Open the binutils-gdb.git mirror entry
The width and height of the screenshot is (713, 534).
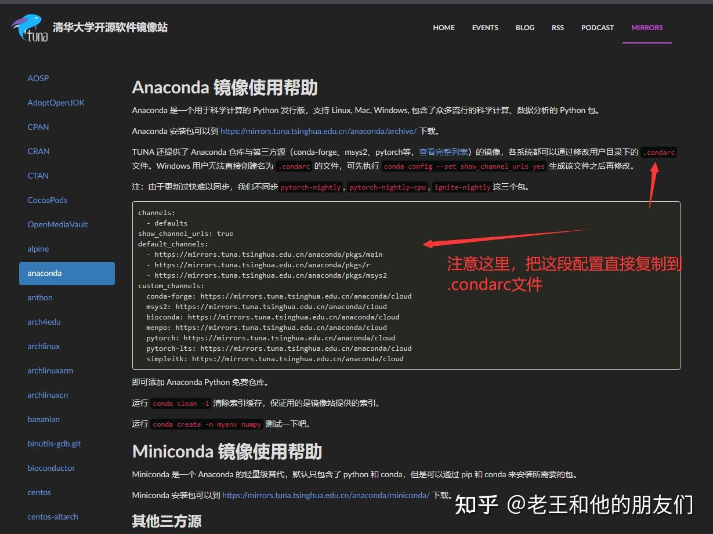point(54,444)
